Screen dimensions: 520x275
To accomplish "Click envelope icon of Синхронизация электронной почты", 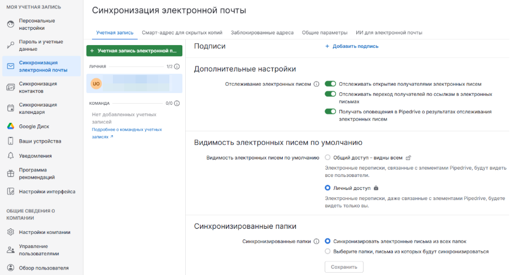I will click(11, 66).
